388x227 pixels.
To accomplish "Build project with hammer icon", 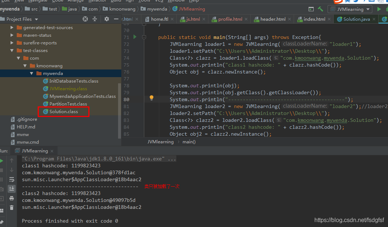I will [321, 9].
